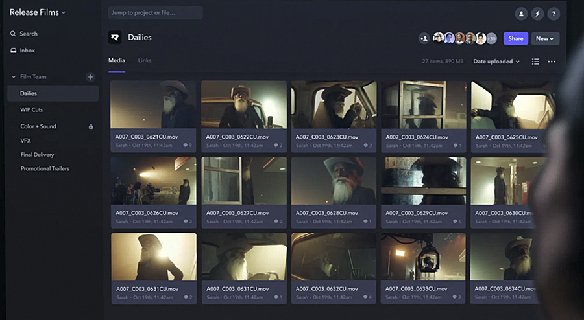
Task: Click the Dailies project logo icon
Action: (115, 38)
